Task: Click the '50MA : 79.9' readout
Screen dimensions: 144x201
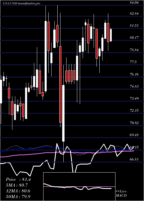Action: pos(18,196)
